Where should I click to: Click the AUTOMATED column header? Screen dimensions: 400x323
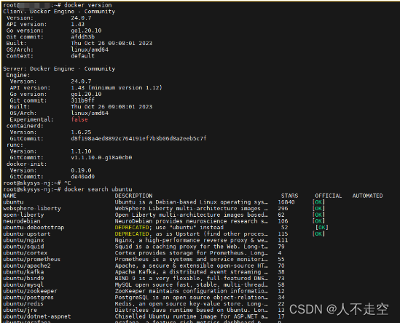click(368, 196)
